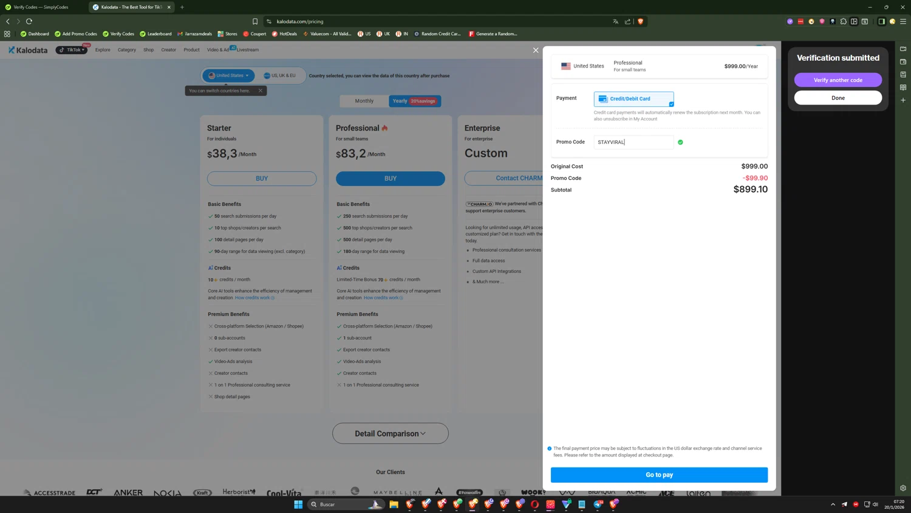Click Verify another code button

click(838, 80)
